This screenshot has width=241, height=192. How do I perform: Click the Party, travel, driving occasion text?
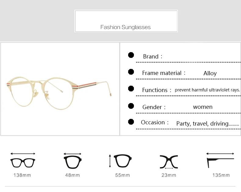point(207,123)
